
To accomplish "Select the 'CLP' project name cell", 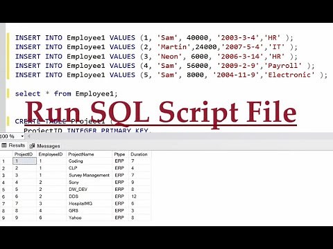I will 89,168.
